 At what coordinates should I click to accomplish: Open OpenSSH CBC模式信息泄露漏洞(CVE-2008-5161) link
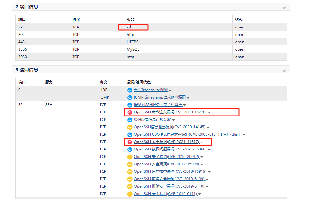coord(188,134)
